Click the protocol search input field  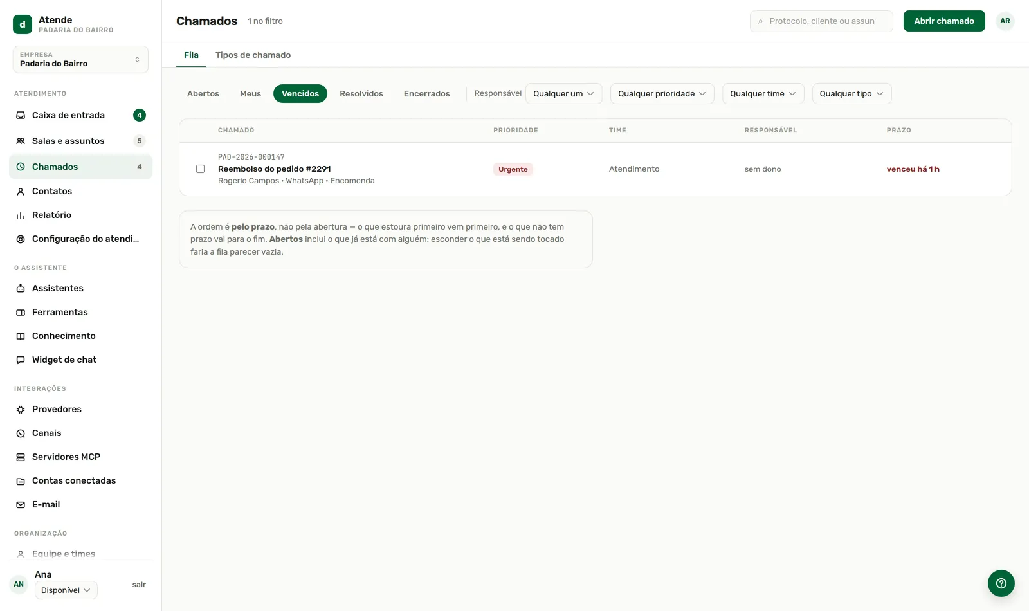tap(821, 21)
